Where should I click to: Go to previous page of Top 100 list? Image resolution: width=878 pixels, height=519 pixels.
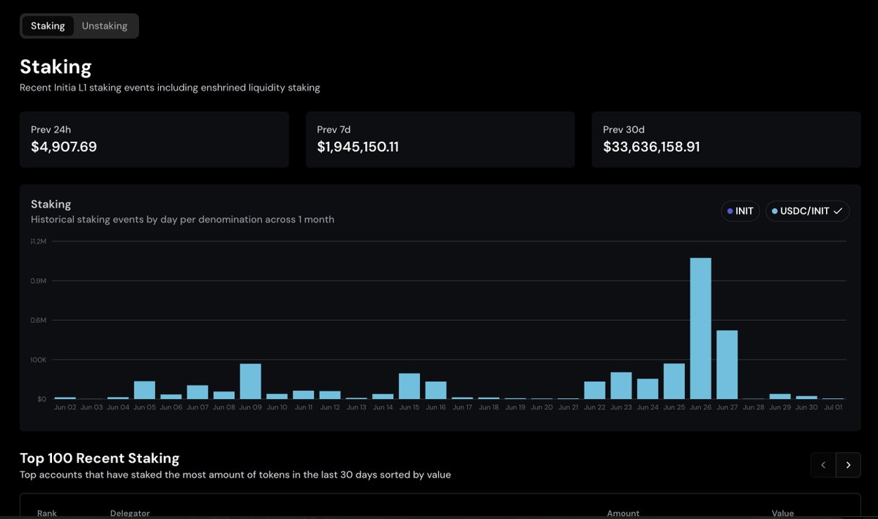pos(823,465)
